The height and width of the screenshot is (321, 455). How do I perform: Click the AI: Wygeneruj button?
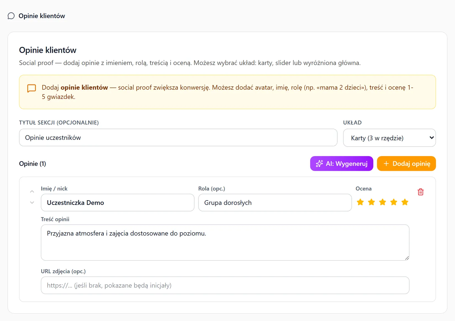pyautogui.click(x=342, y=164)
